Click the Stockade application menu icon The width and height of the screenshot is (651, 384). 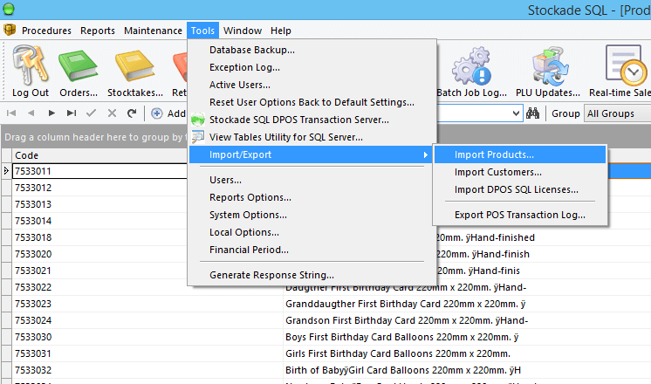click(x=9, y=30)
